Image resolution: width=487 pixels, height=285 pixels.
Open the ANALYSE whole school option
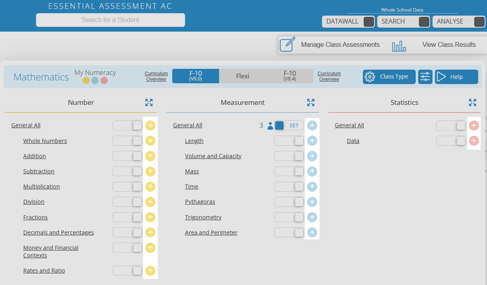tap(459, 22)
